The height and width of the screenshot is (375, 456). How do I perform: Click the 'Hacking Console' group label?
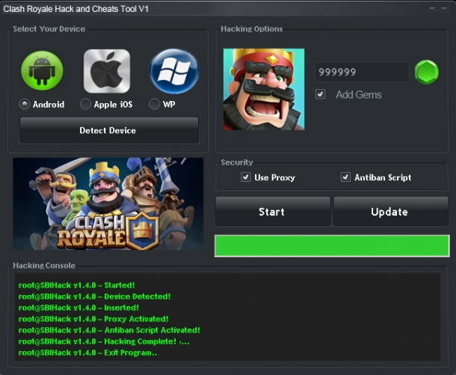[44, 266]
